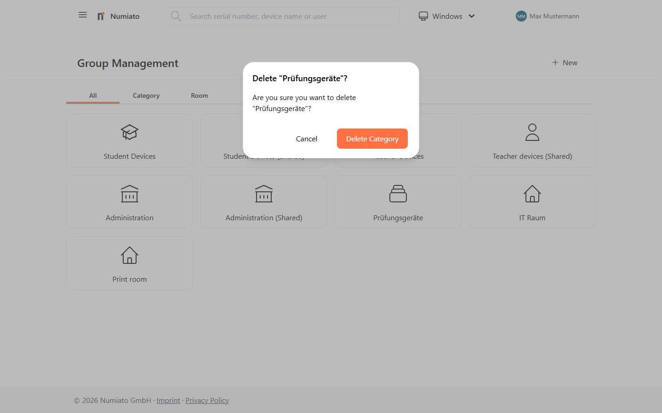The width and height of the screenshot is (662, 413).
Task: Focus the serial number search field
Action: coord(290,16)
